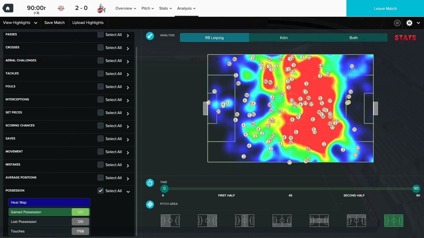
Task: Click the Pitch Area icon
Action: point(150,205)
